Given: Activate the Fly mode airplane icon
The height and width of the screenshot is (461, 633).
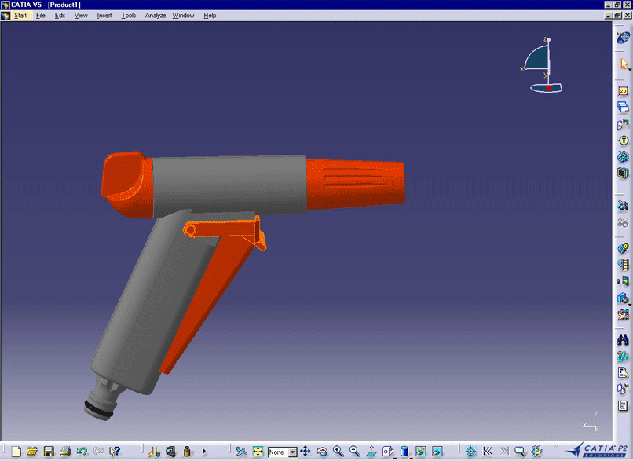Looking at the screenshot, I should pos(241,452).
